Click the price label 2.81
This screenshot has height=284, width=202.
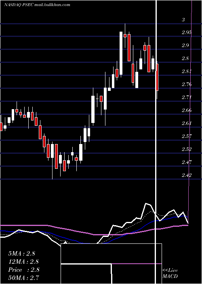tap(187, 71)
